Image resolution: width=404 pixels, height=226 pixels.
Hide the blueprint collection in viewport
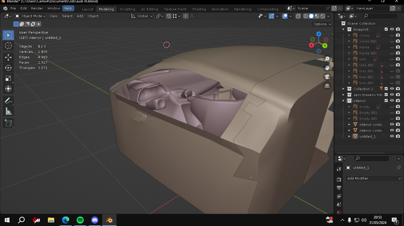click(x=392, y=29)
